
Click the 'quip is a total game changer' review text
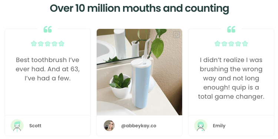pos(231,92)
